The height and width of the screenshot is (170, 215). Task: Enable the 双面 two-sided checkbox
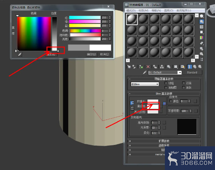(x=184, y=83)
